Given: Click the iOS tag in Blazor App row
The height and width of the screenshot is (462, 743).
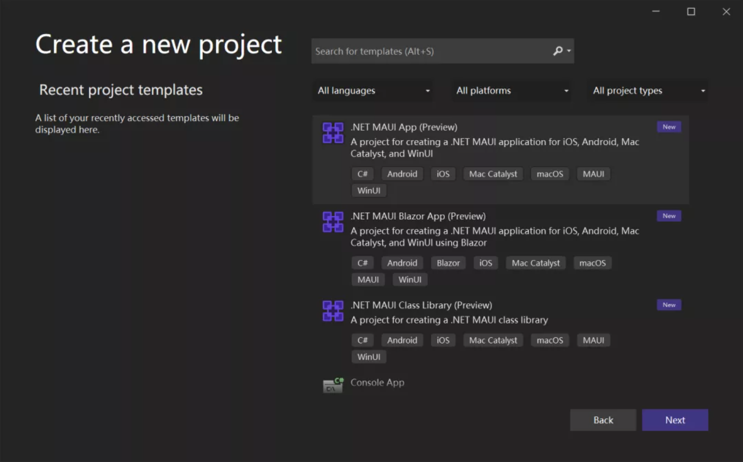Looking at the screenshot, I should click(x=486, y=263).
